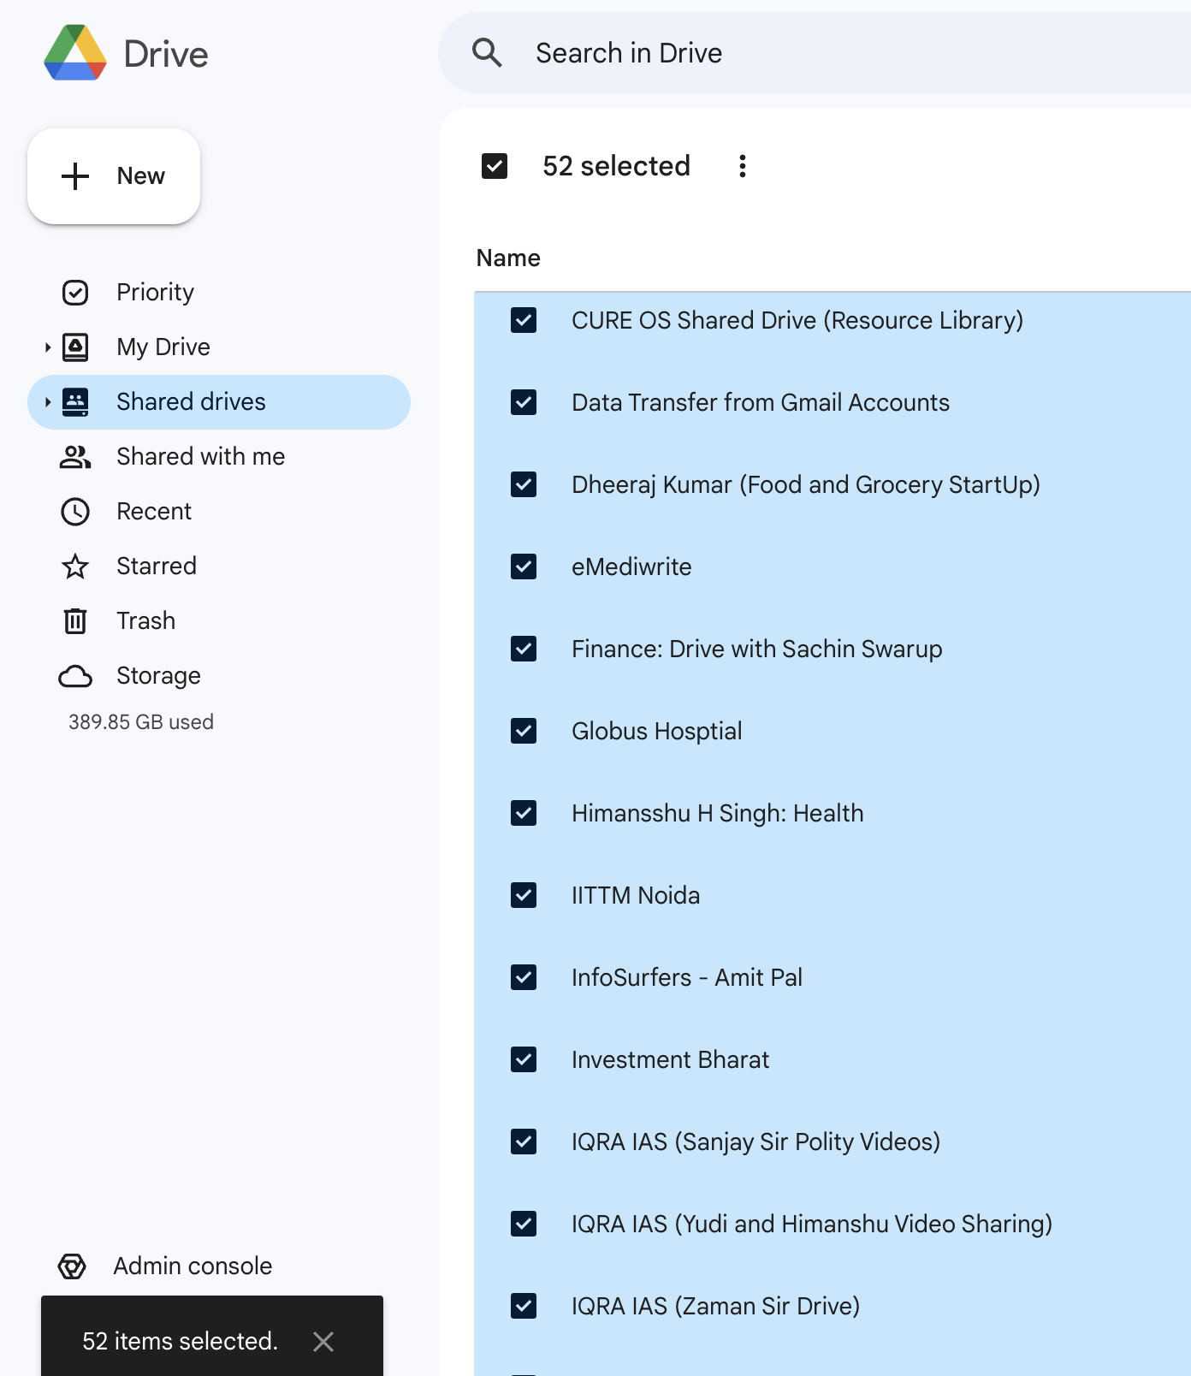Click the Starred star icon
The image size is (1191, 1376).
pos(75,566)
